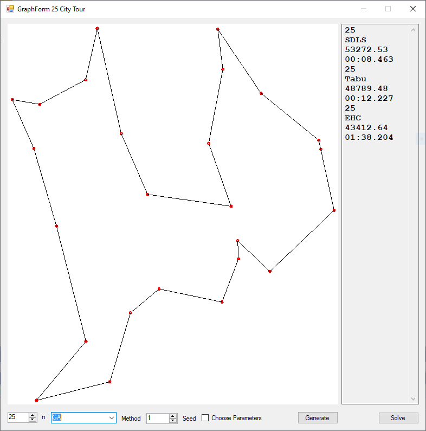Focus the n city count input field
This screenshot has width=426, height=431.
(17, 418)
